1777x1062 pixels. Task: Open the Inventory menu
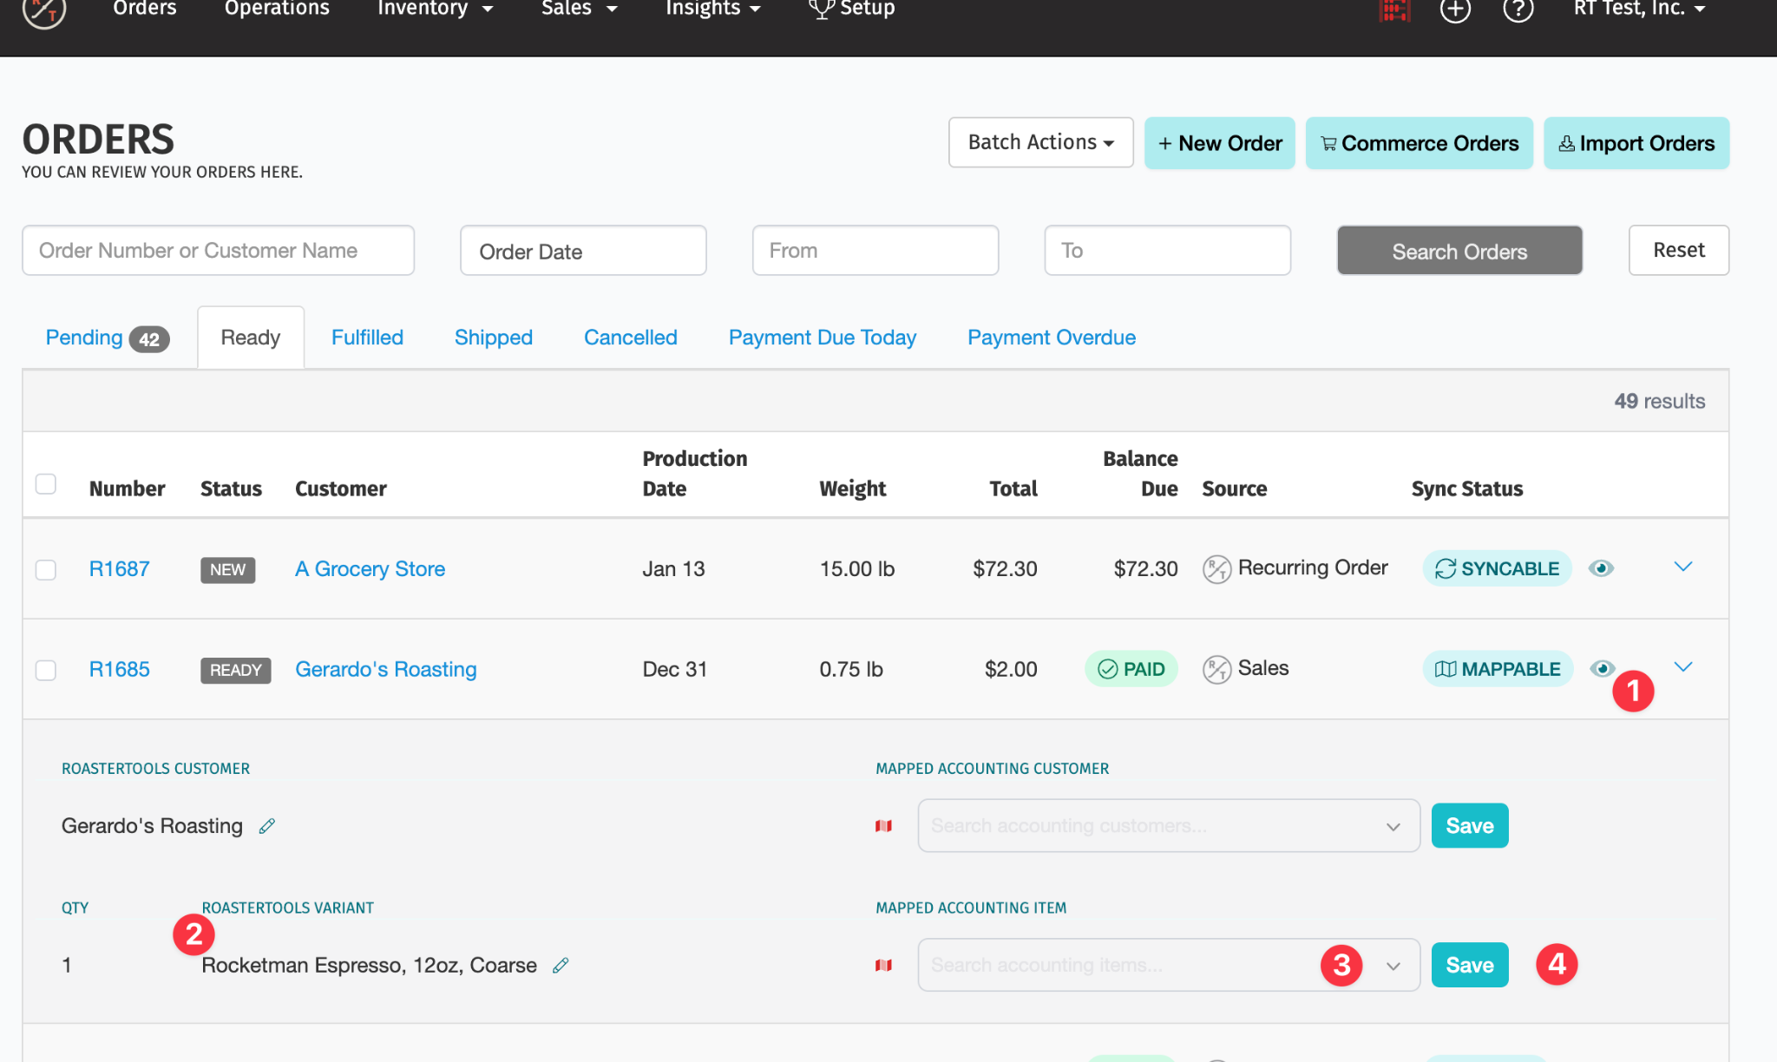point(435,9)
